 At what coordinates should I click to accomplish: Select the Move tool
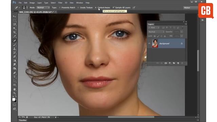14,17
